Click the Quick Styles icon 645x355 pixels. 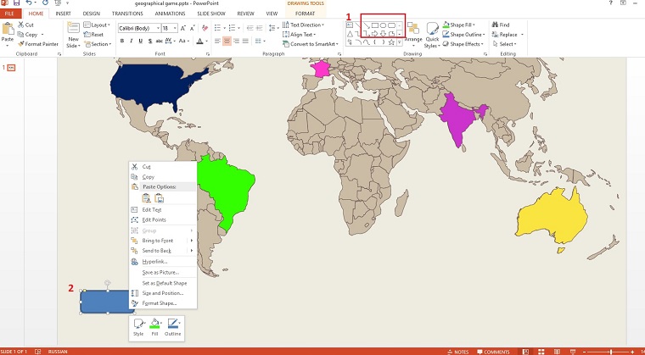(433, 32)
